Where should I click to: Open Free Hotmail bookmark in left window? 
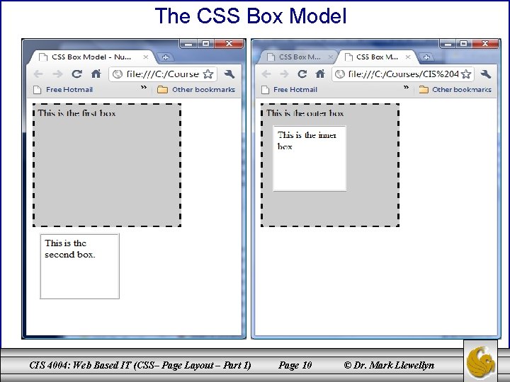[x=64, y=90]
